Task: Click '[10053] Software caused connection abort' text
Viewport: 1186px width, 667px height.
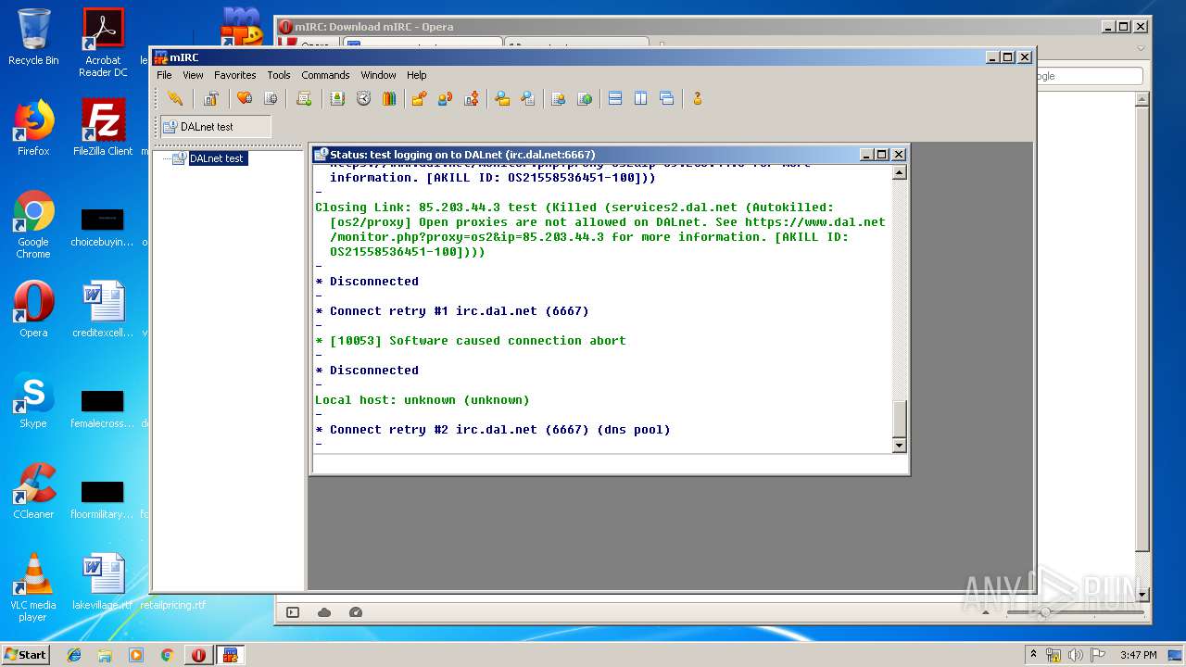Action: pos(477,341)
